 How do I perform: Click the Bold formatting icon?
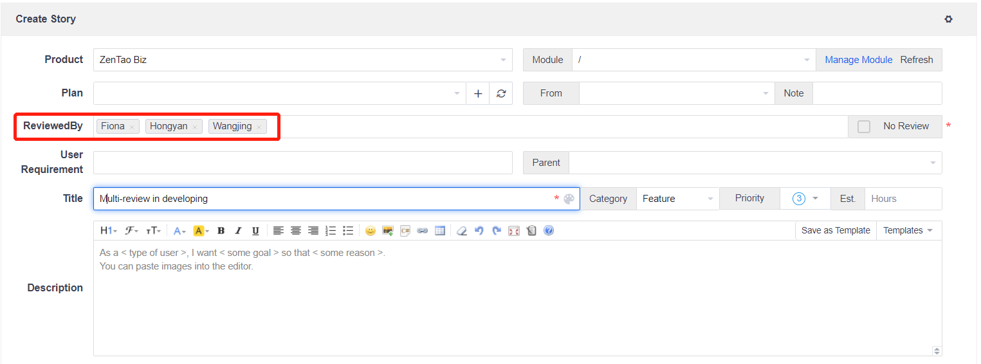221,231
